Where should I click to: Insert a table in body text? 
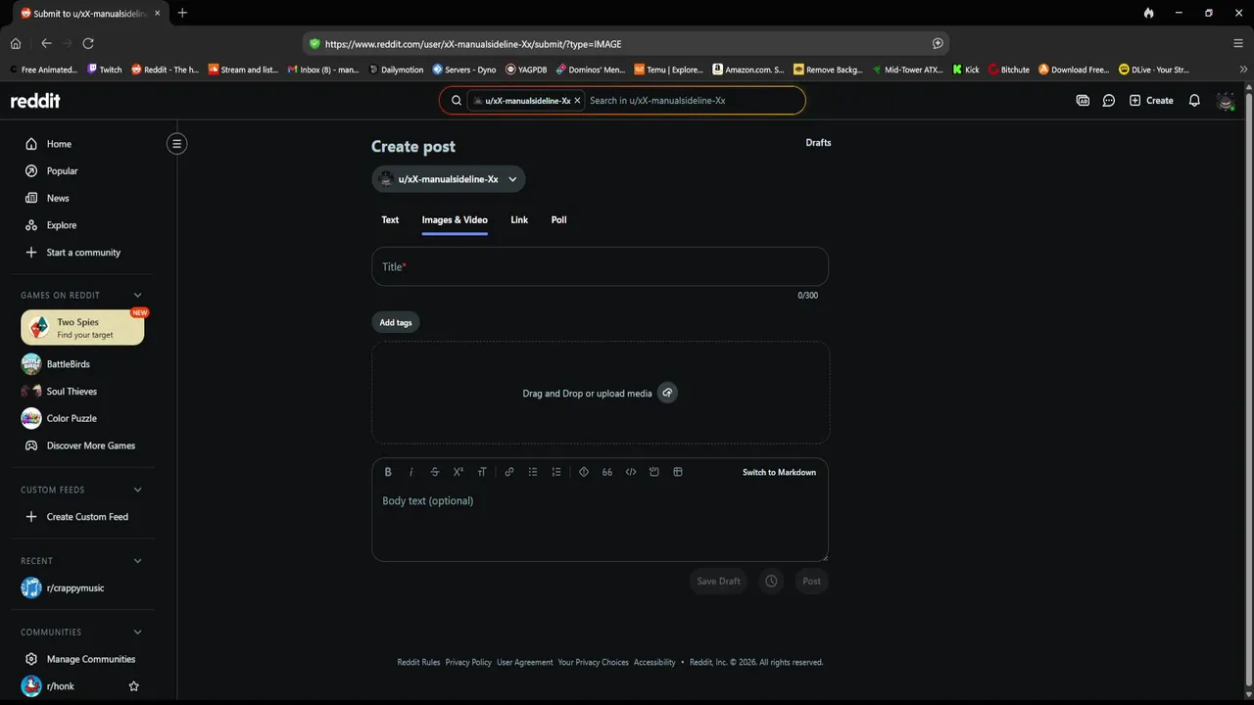coord(678,472)
